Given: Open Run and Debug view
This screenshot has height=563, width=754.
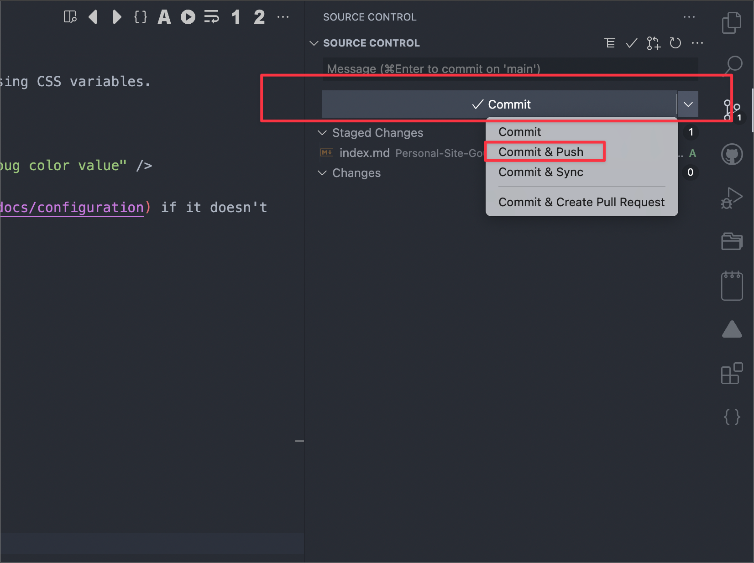Looking at the screenshot, I should click(x=732, y=198).
